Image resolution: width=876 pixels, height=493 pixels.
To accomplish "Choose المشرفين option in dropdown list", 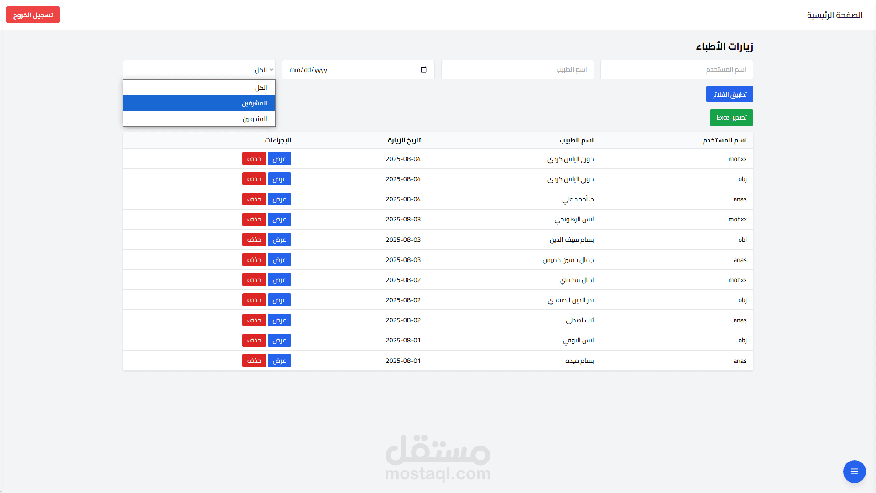I will tap(199, 103).
